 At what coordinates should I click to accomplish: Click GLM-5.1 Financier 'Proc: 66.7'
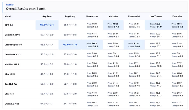pyautogui.click(x=176, y=93)
